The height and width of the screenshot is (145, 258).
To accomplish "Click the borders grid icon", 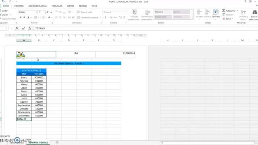I will [35, 17].
